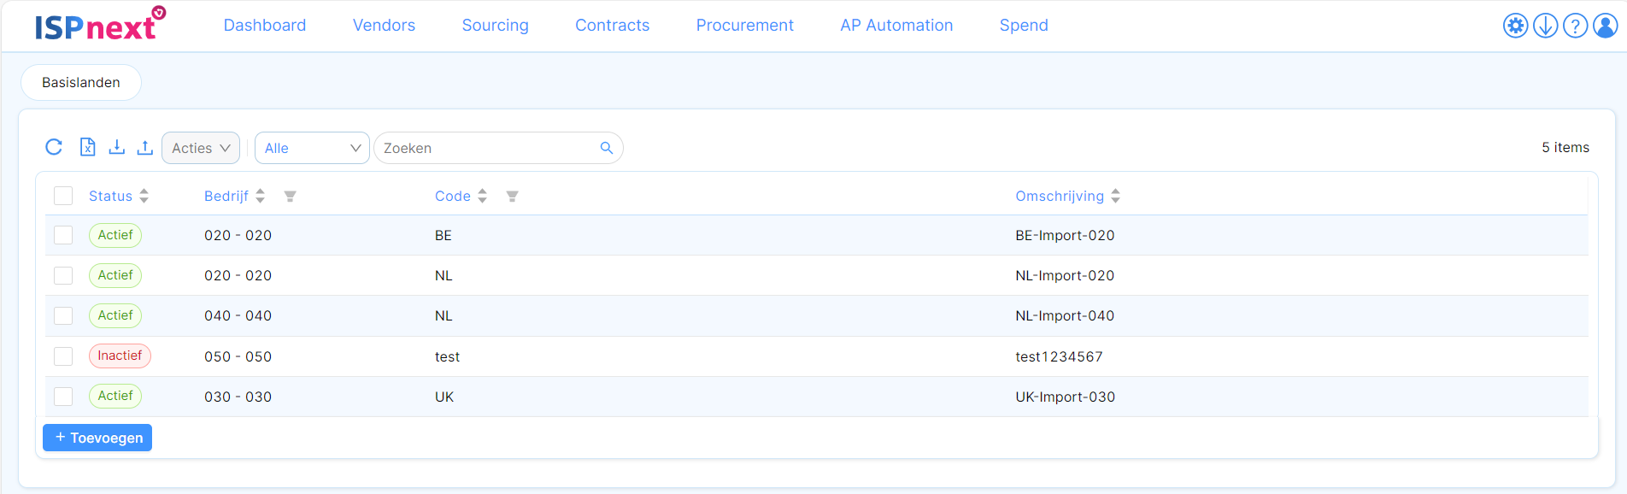Open the user profile icon
Screen dimensions: 1627x494
[x=1605, y=26]
